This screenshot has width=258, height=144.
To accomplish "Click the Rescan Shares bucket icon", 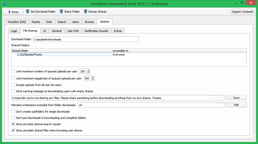I will click(86, 12).
